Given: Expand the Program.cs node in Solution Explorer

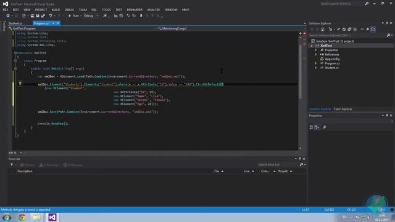Looking at the screenshot, I should pyautogui.click(x=315, y=64).
